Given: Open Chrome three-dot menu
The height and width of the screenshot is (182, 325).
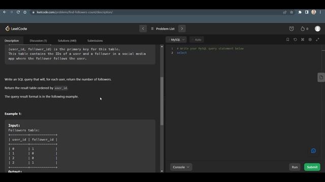Looking at the screenshot, I should coord(320,12).
